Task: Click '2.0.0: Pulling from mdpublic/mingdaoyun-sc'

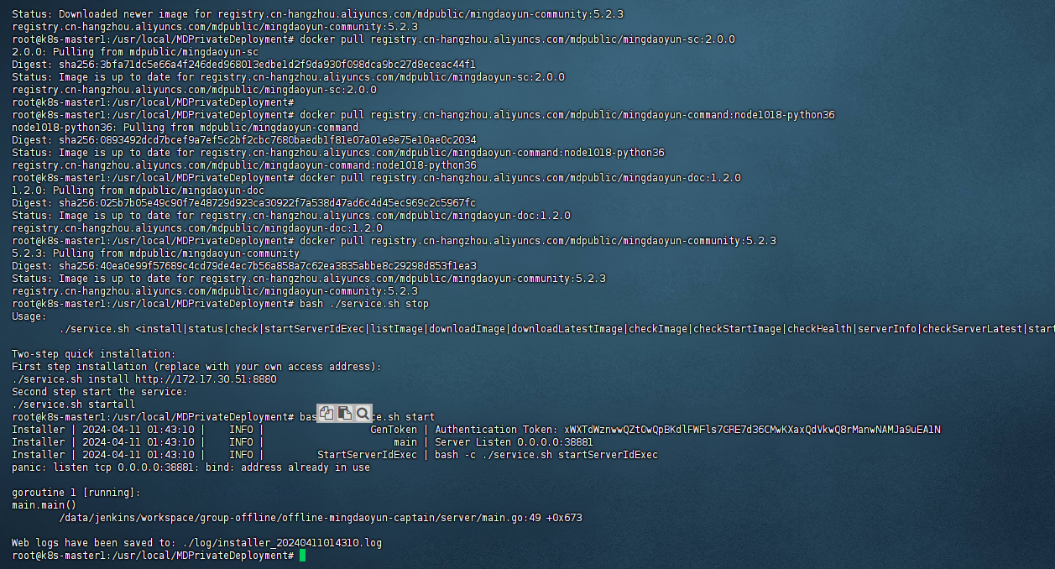Action: pos(135,52)
